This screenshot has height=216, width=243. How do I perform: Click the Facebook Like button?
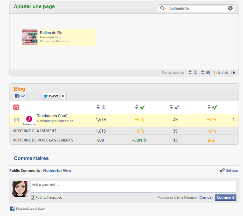point(20,96)
